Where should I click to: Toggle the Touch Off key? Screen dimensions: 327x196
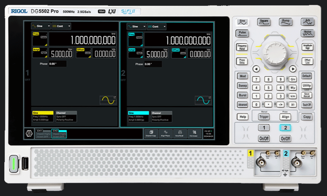click(x=307, y=105)
